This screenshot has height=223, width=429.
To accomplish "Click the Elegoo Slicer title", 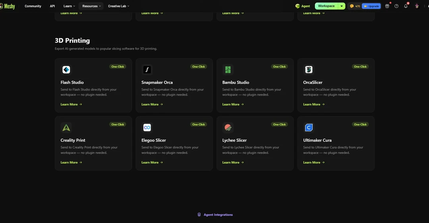I will [x=153, y=140].
